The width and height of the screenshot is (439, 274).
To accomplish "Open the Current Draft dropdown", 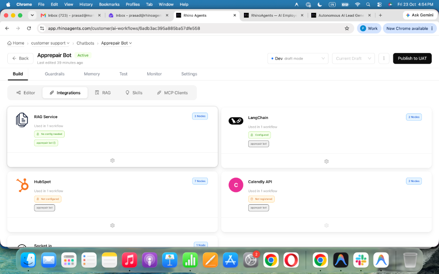I will coord(353,58).
